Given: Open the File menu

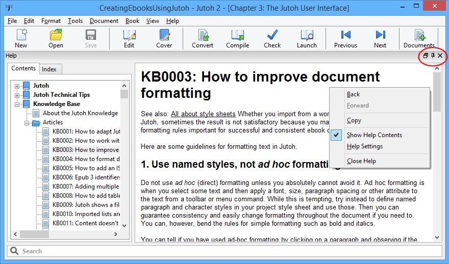Looking at the screenshot, I should point(12,21).
